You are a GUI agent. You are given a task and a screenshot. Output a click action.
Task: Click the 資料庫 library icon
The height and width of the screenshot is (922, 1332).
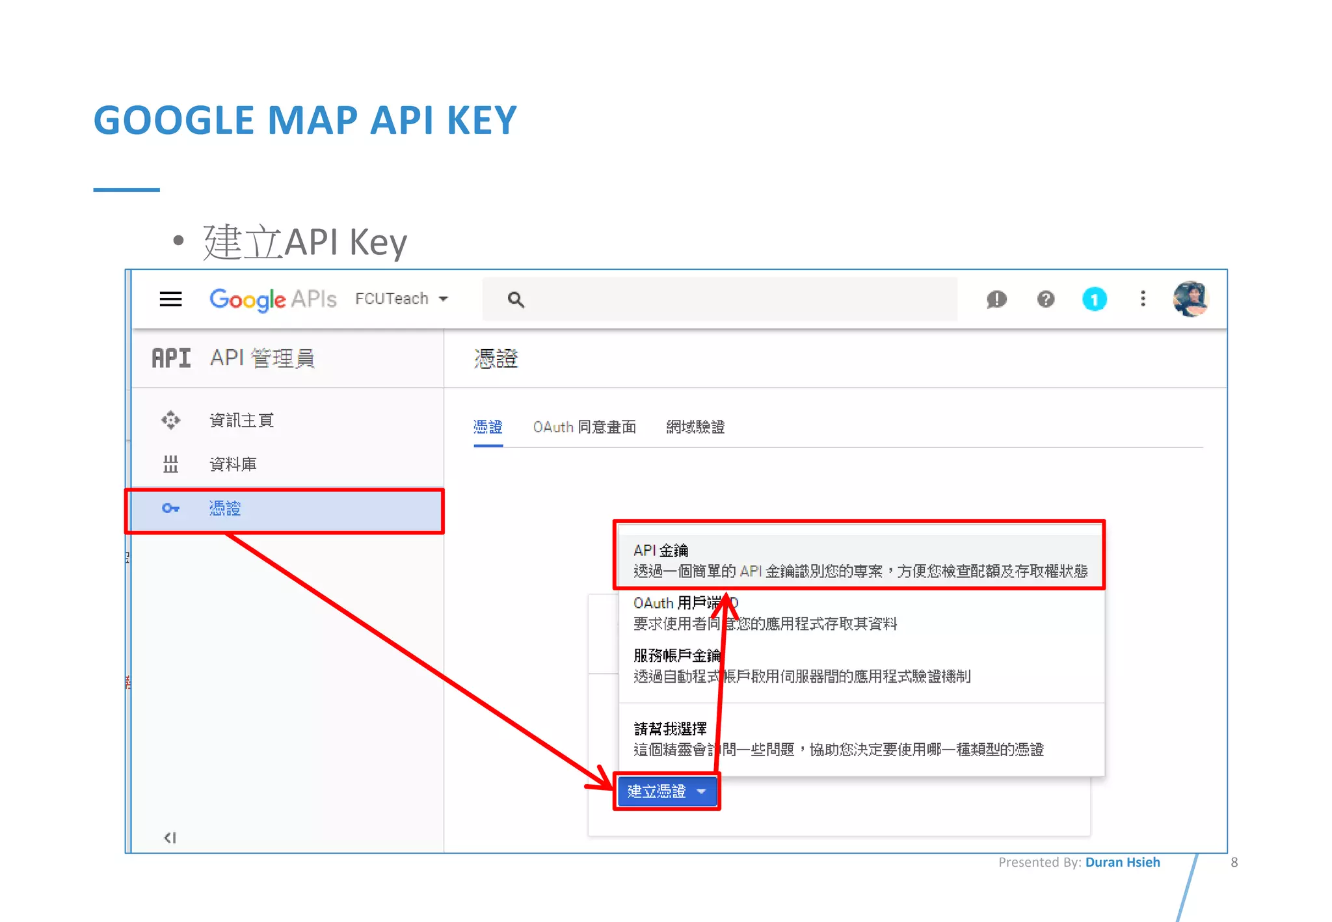[170, 464]
